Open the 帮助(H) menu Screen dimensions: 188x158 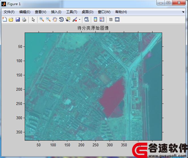tap(121, 12)
